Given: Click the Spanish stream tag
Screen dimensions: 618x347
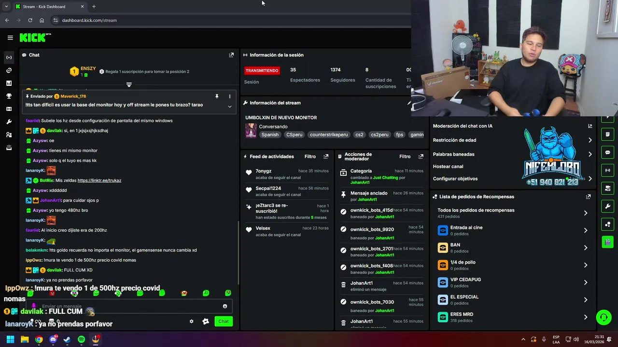Looking at the screenshot, I should point(270,135).
